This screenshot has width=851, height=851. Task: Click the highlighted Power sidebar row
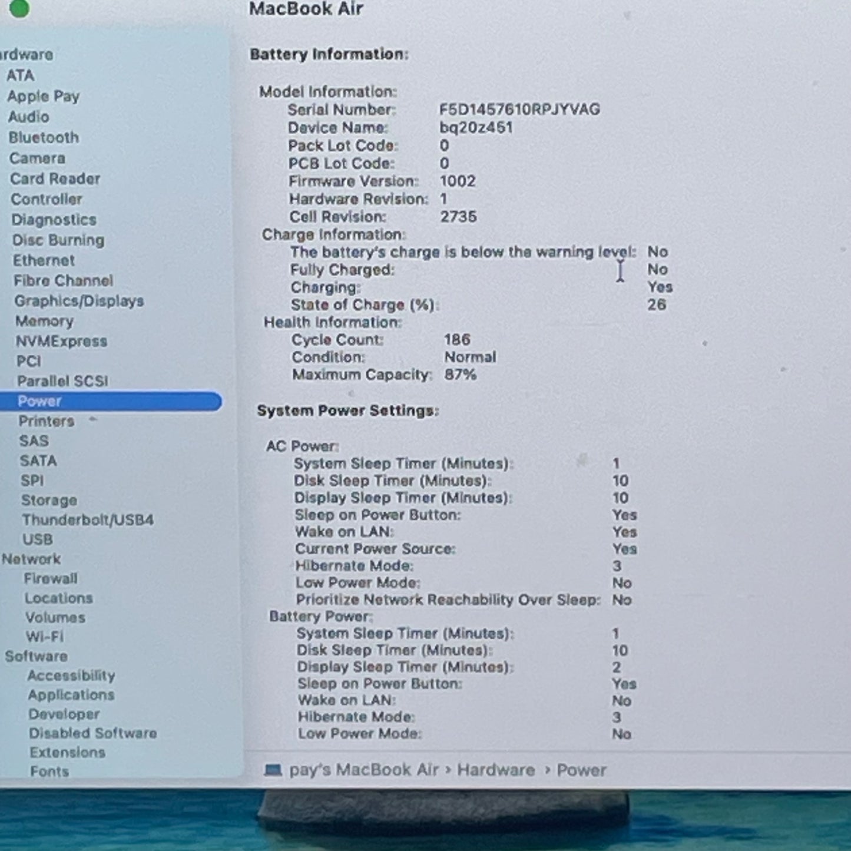click(111, 401)
